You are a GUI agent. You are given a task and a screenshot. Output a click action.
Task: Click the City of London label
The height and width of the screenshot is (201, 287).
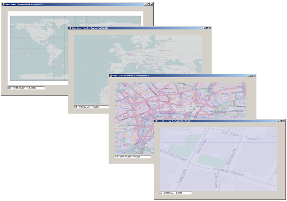pos(196,106)
